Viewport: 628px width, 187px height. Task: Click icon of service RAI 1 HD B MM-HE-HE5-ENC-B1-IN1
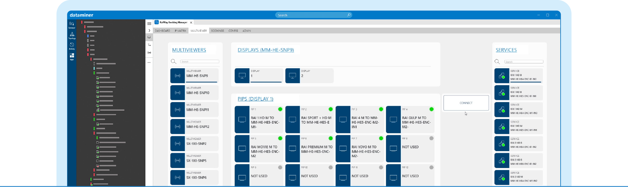click(x=502, y=93)
